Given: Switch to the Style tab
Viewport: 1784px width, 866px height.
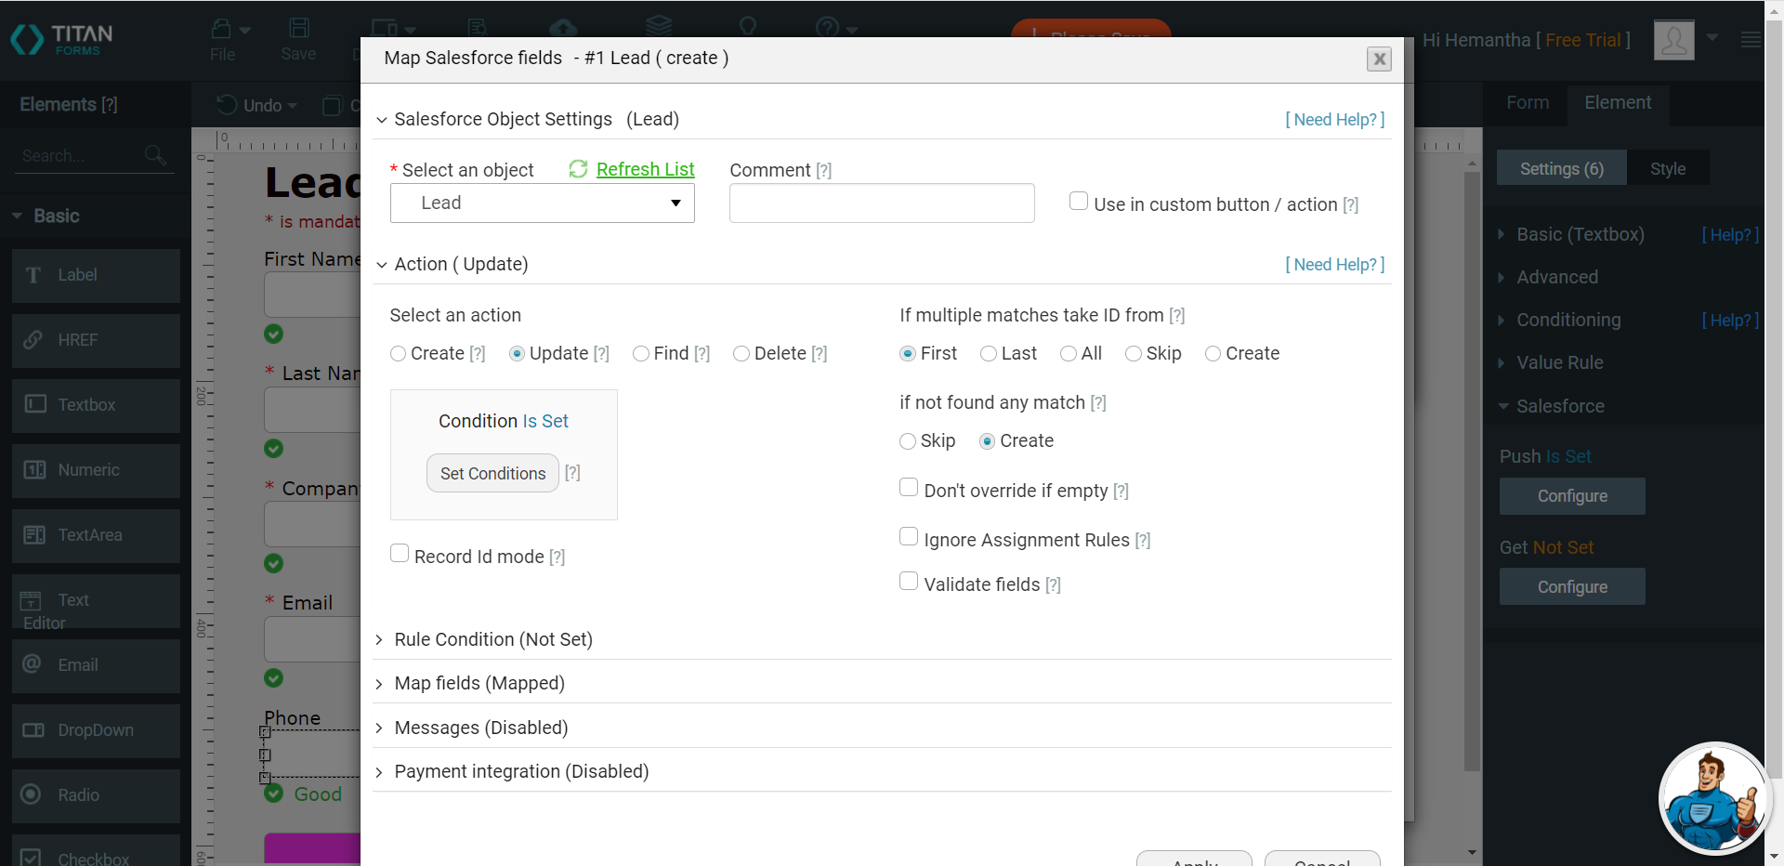Looking at the screenshot, I should 1667,169.
